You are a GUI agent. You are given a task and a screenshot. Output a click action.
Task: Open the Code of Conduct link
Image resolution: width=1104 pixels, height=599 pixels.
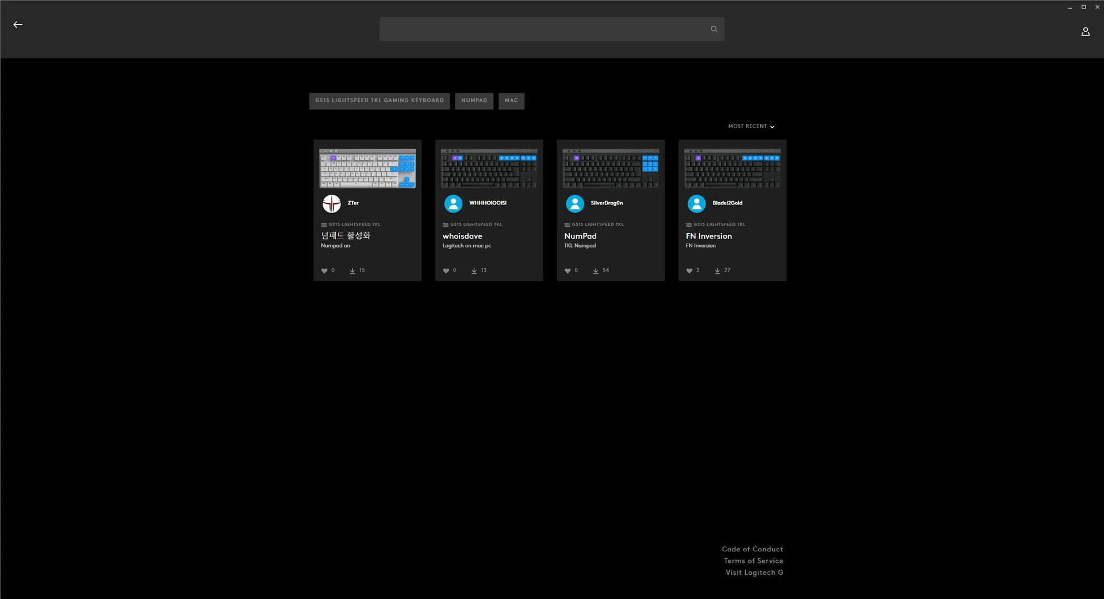pos(752,550)
